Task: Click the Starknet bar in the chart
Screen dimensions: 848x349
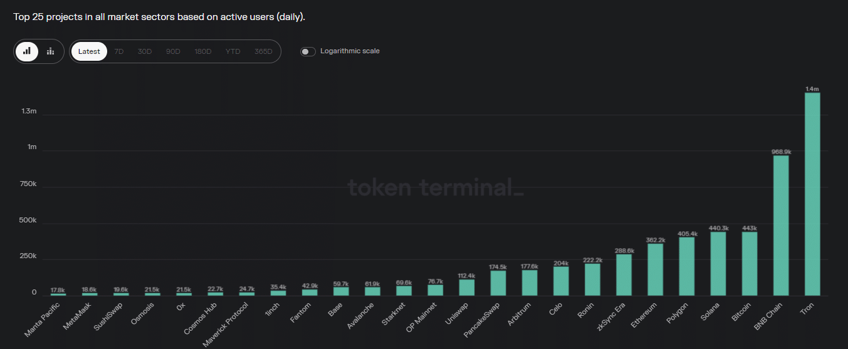Action: [404, 291]
